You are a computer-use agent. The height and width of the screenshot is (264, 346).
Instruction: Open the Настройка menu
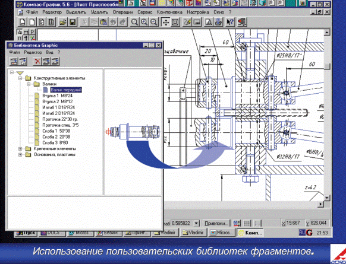(198, 12)
